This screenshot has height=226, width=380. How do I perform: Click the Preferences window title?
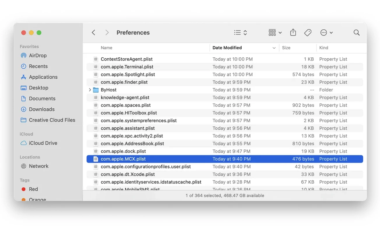coord(133,33)
